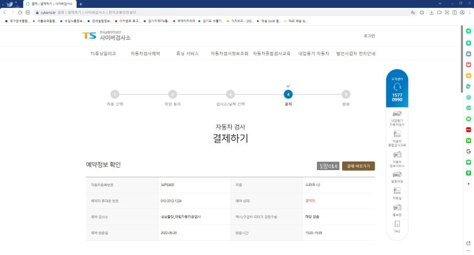Open the tab search chevron in title bar
The height and width of the screenshot is (255, 474).
[440, 4]
